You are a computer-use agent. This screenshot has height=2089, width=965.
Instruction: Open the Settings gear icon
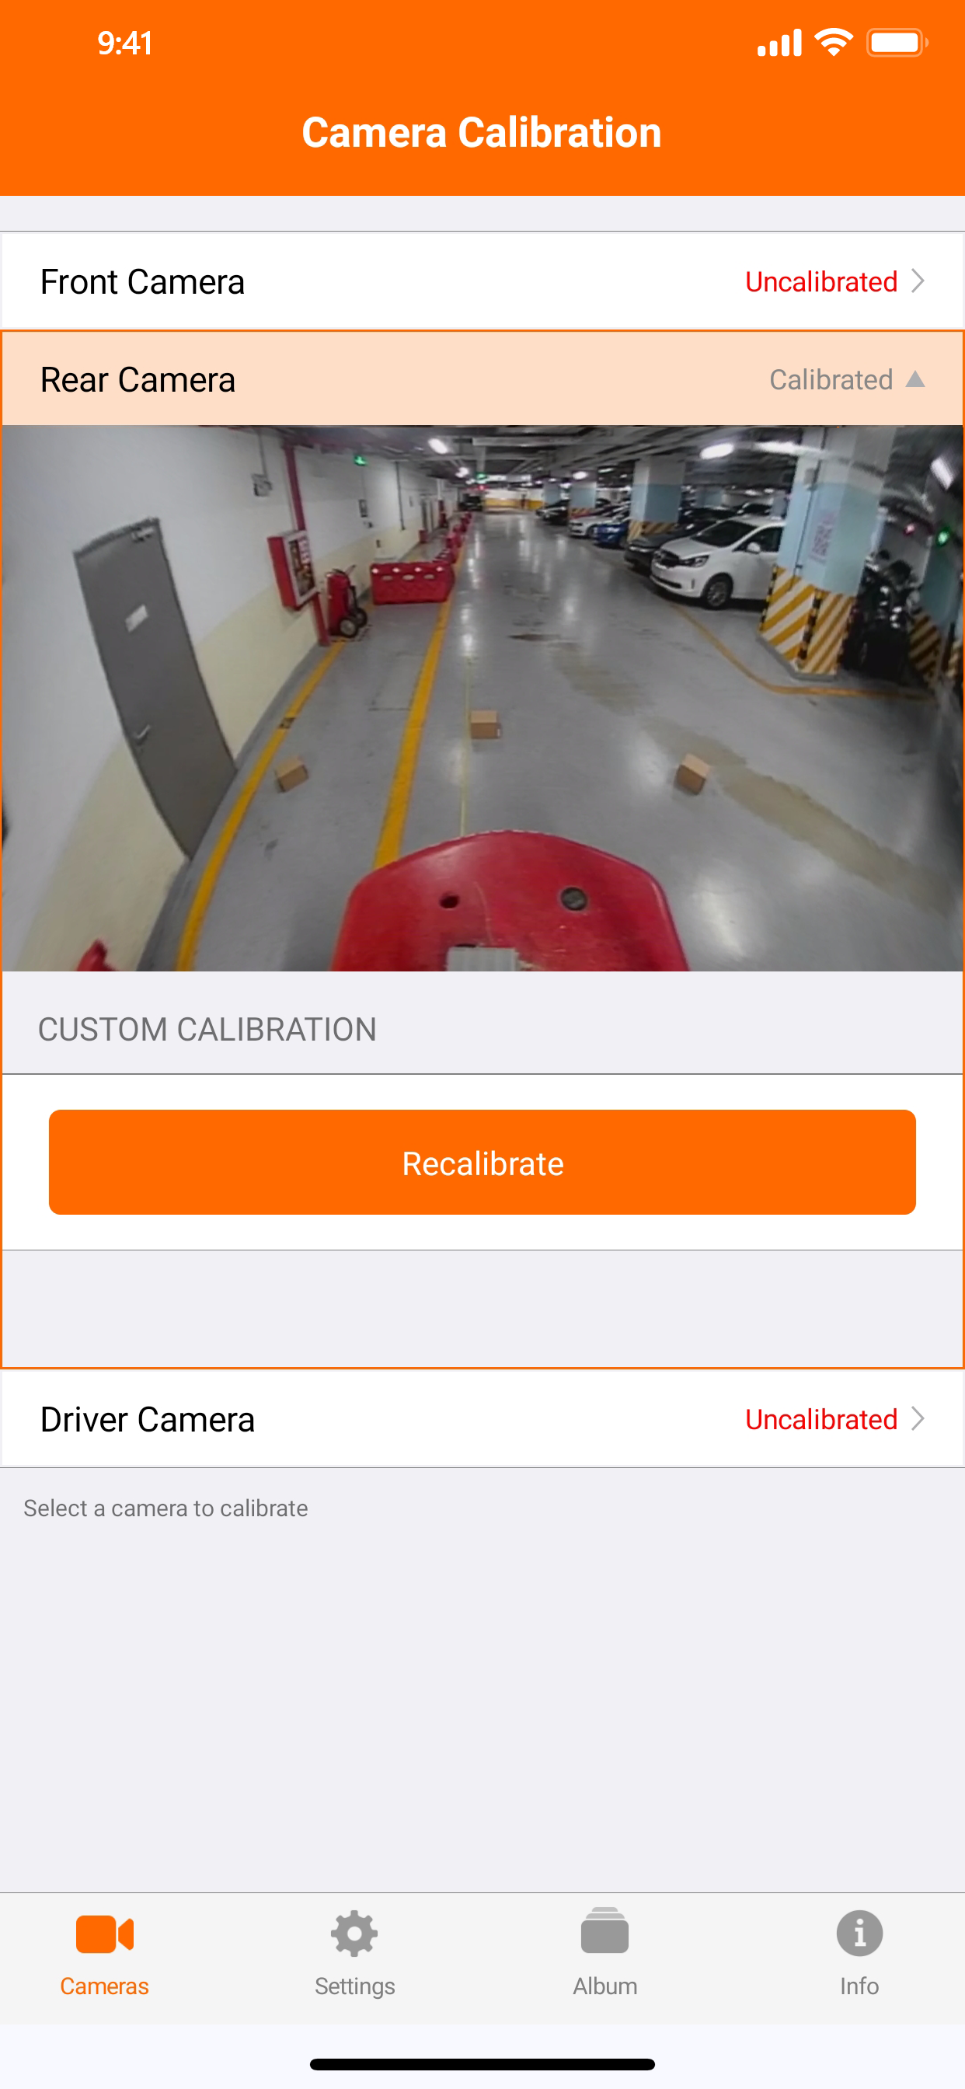[x=354, y=1934]
